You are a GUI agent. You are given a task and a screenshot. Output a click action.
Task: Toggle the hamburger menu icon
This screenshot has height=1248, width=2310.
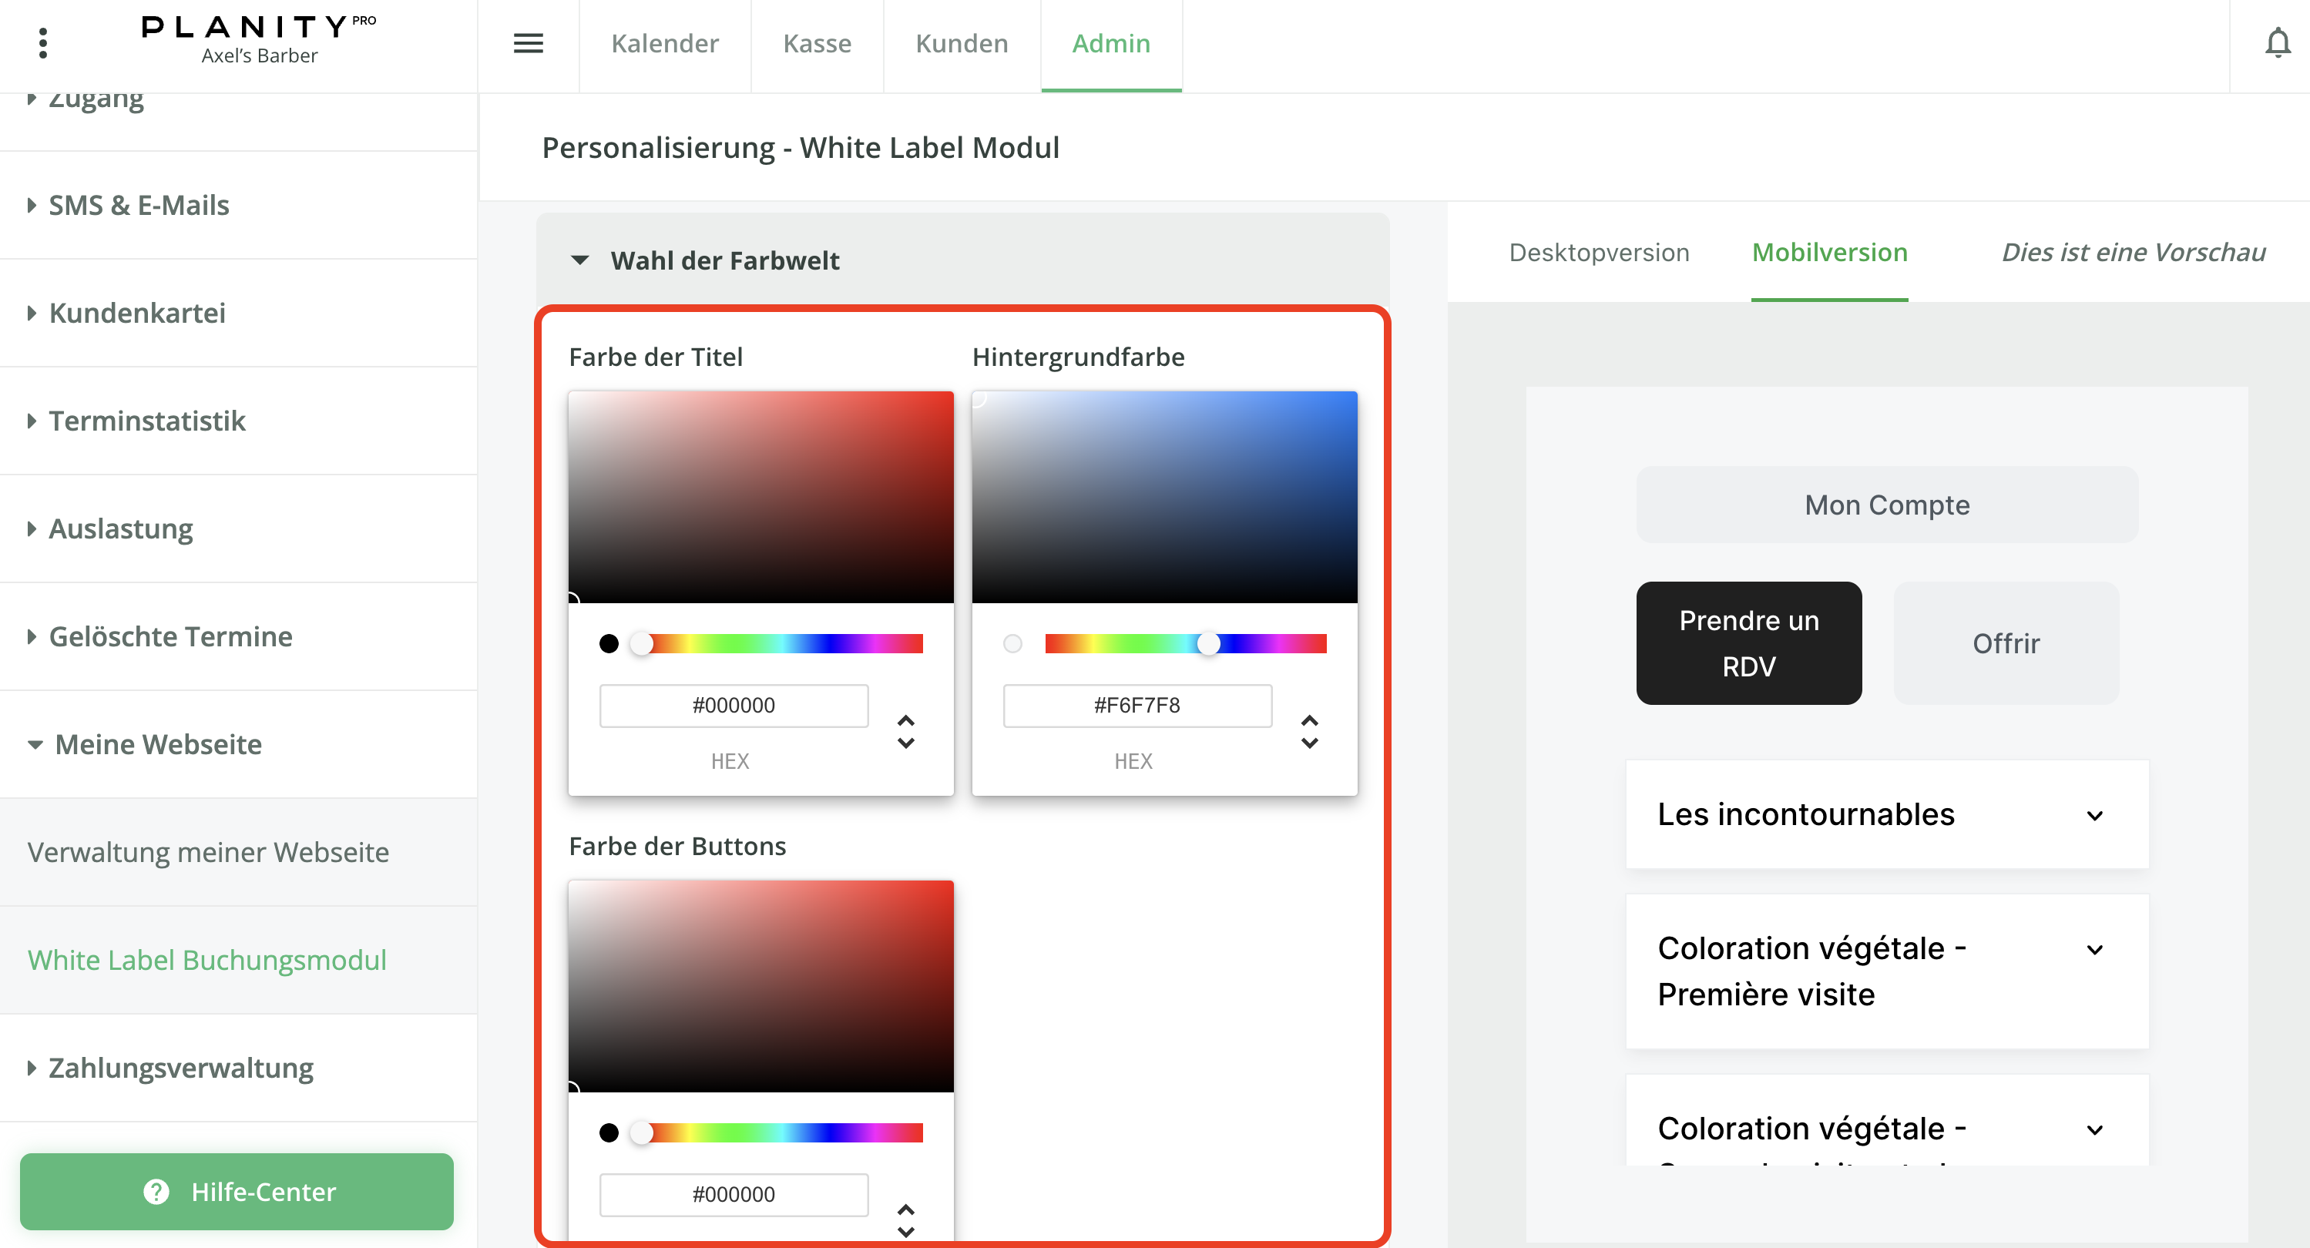click(x=528, y=43)
